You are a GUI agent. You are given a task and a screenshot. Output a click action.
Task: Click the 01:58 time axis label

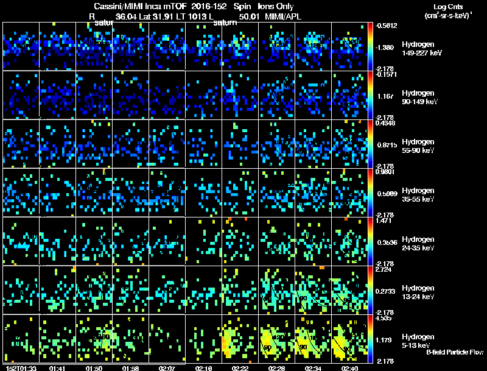(x=130, y=368)
